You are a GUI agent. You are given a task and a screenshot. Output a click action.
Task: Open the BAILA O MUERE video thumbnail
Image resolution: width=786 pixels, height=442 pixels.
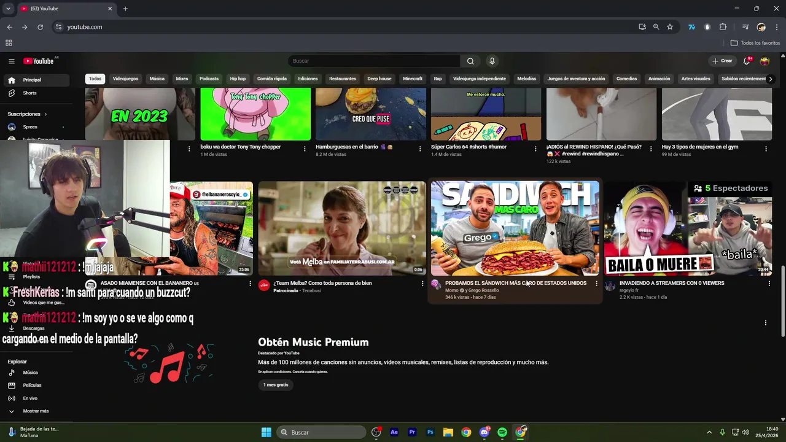point(688,228)
